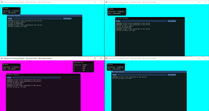209x111 pixels.
Task: Click 'Client 0 has connected' line in the Server Console
Action: pyautogui.click(x=24, y=80)
